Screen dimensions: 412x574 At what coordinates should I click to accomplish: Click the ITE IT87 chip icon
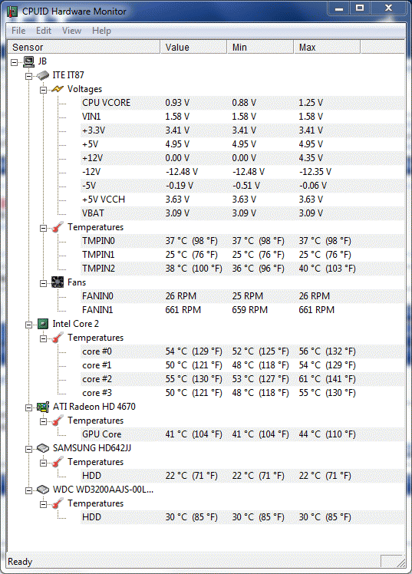tap(43, 75)
